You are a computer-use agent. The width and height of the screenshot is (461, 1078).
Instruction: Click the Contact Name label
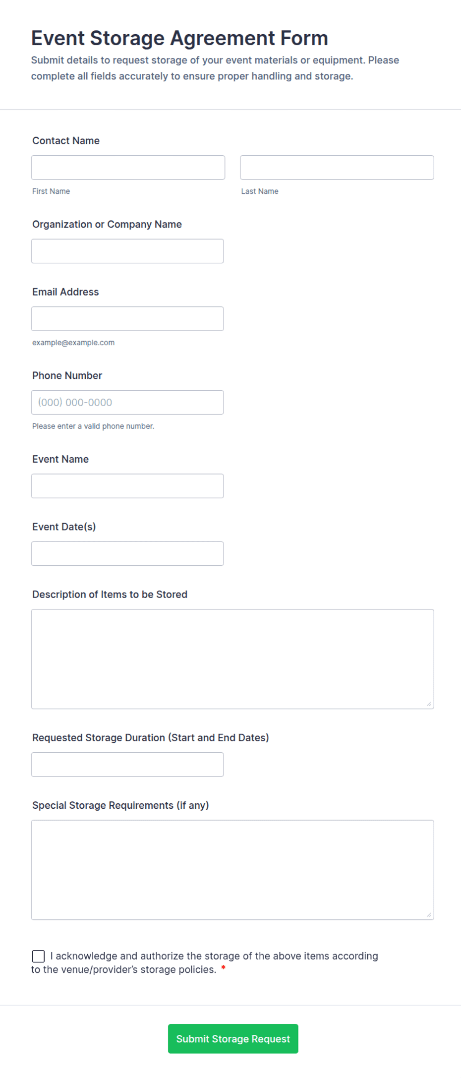66,141
